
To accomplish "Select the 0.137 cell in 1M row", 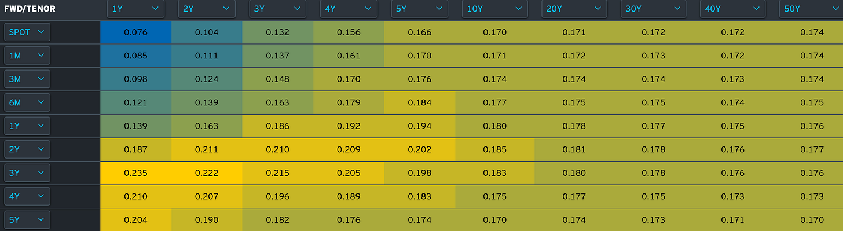I will [278, 56].
